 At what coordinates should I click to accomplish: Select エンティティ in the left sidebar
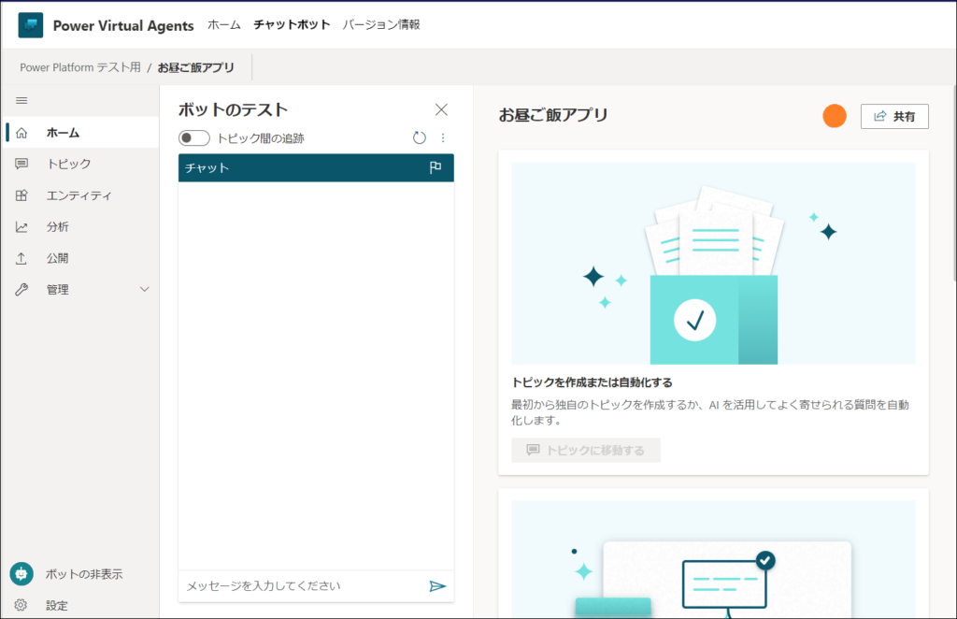pyautogui.click(x=80, y=195)
